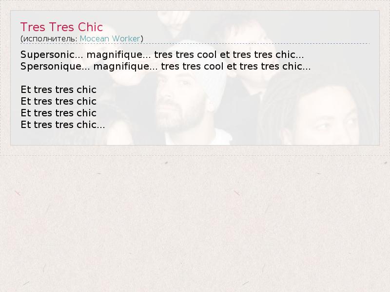Click the last chorus line ending with ellipsis
Screen dimensions: 390x292
[63, 125]
